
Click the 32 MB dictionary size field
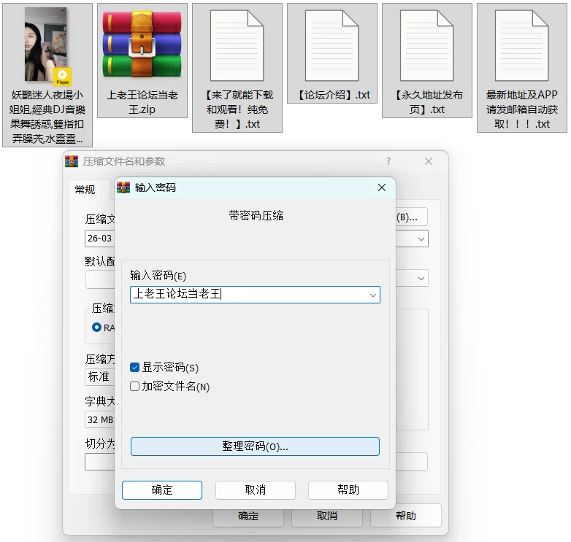coord(100,419)
